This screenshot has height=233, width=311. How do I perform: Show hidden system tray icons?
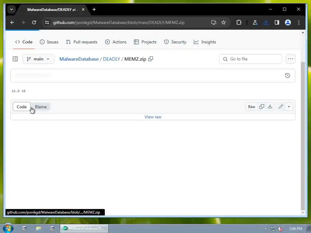click(265, 229)
